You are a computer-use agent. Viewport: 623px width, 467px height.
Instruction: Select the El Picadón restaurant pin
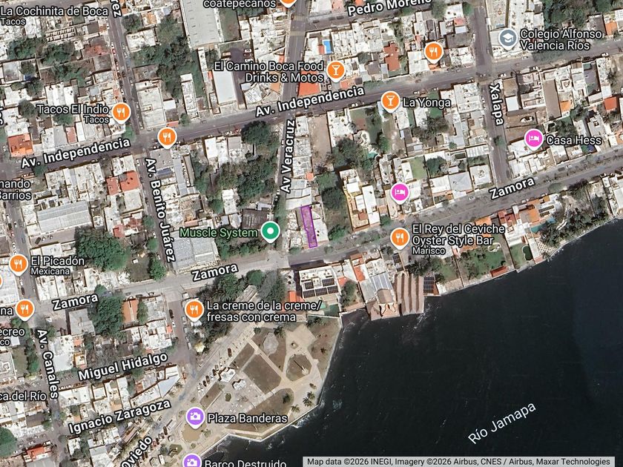coord(18,264)
